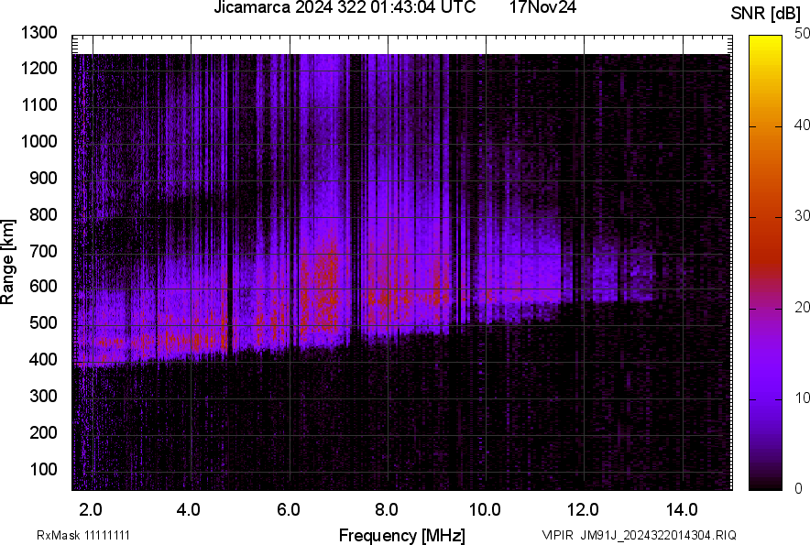Click the colorbar tick label '30'

(x=802, y=216)
